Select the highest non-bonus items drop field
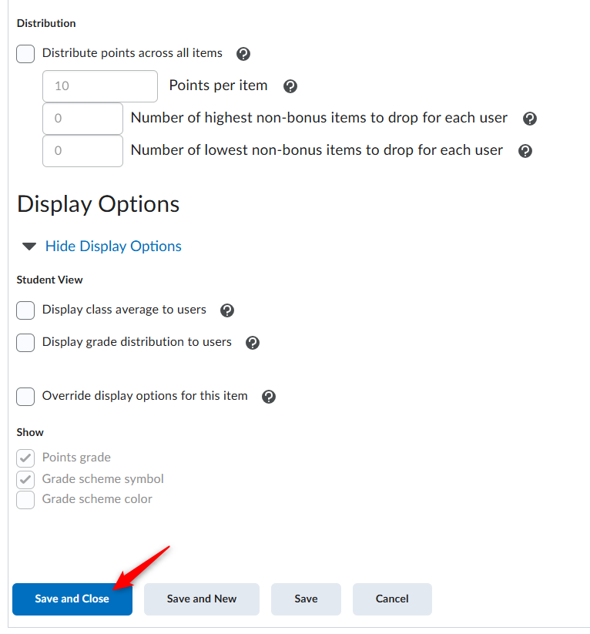This screenshot has width=590, height=634. [82, 119]
